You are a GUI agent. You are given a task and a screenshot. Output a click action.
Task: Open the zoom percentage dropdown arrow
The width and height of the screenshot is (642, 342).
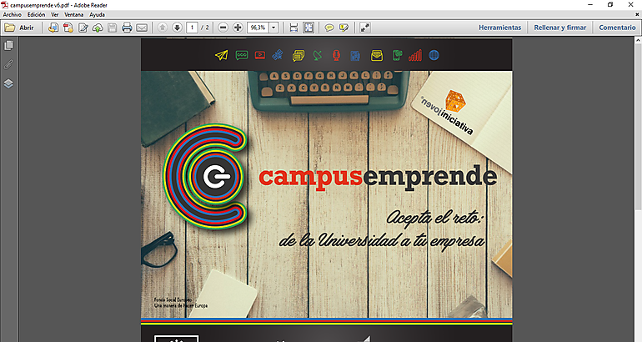(x=273, y=28)
